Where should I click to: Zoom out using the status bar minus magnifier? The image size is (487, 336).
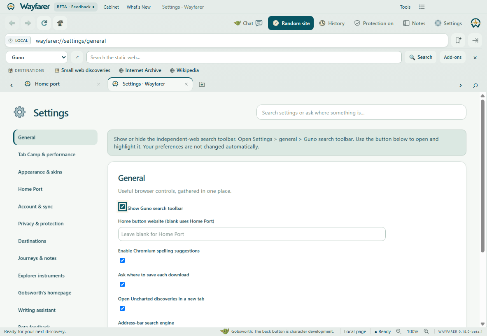coord(399,331)
